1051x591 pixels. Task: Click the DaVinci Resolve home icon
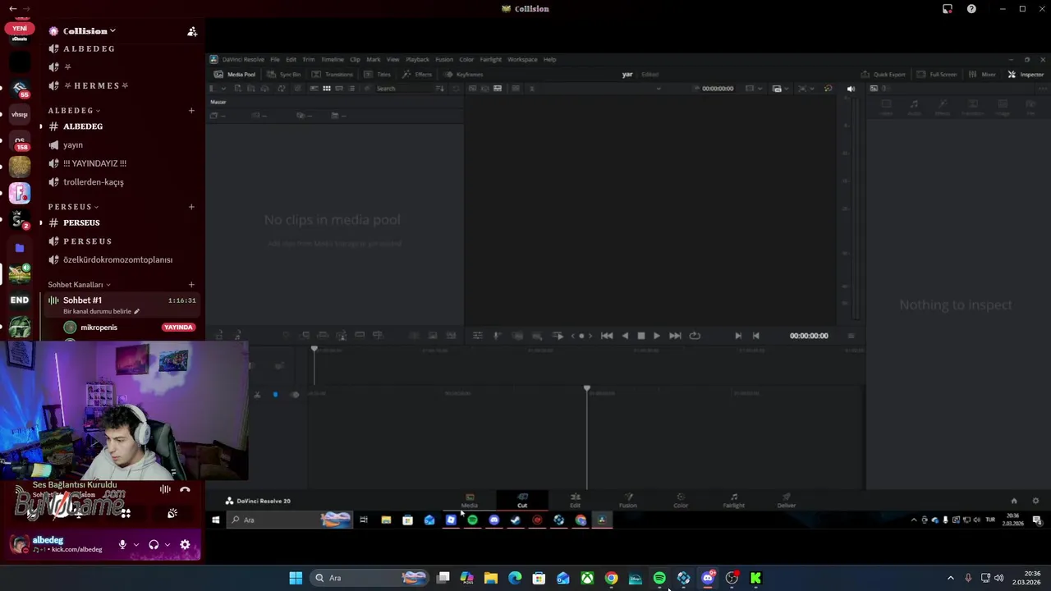[x=1014, y=501]
